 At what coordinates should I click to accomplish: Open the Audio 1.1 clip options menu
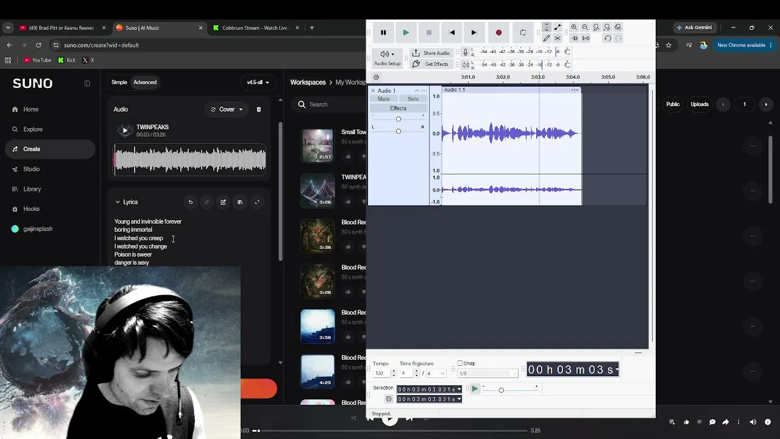point(575,90)
